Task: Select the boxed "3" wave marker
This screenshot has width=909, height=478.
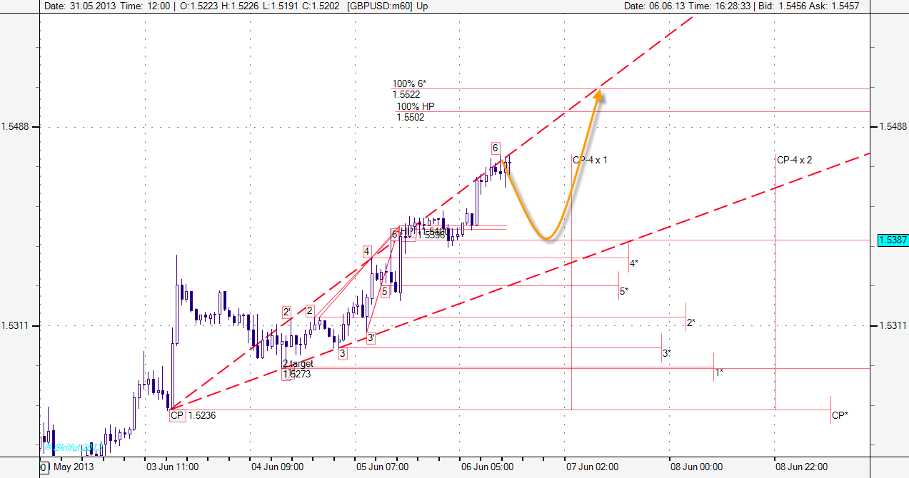Action: (343, 352)
